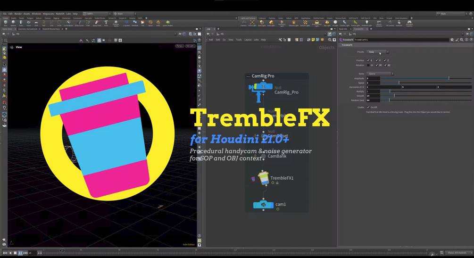474x258 pixels.
Task: Open the No cam camera menu
Action: click(x=191, y=46)
